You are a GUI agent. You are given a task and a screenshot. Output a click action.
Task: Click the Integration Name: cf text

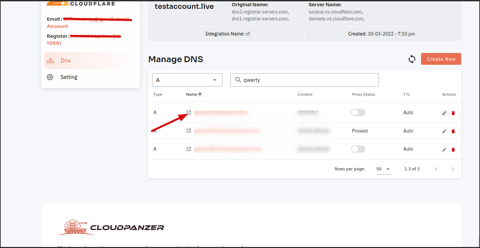227,34
